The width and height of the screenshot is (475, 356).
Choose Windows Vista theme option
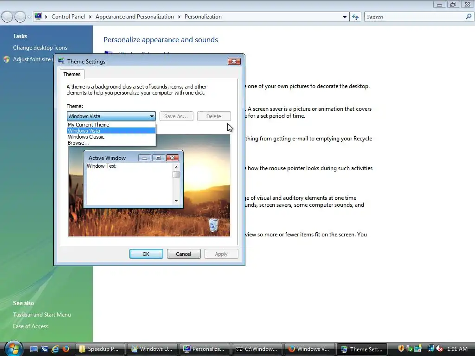pos(111,131)
